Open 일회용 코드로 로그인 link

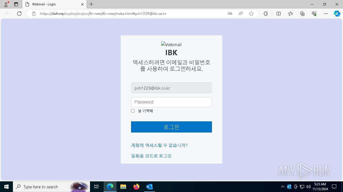(151, 156)
